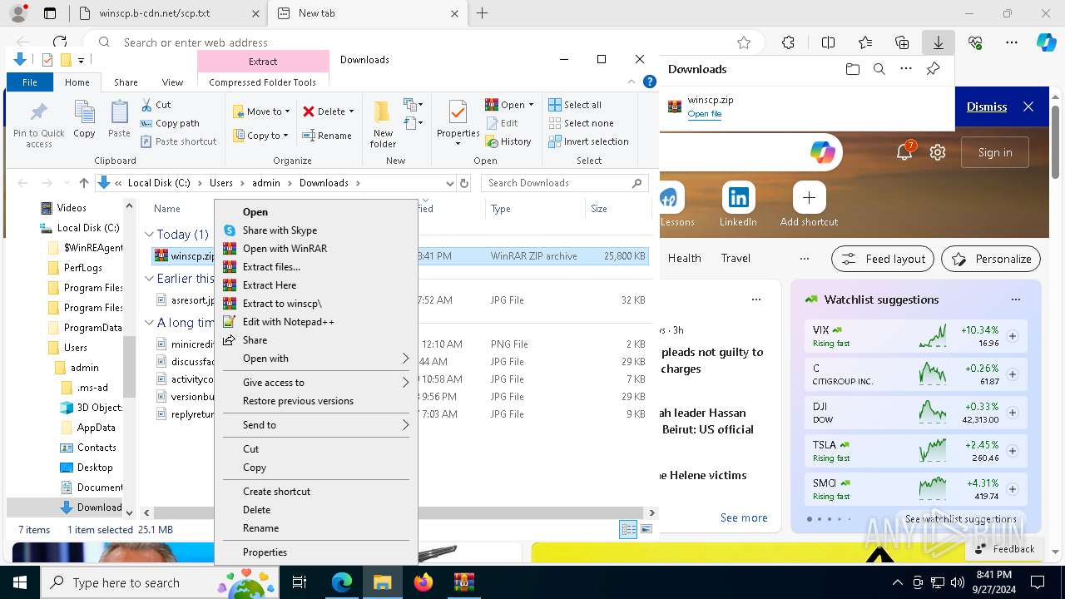Click History in the Open group

pos(508,141)
